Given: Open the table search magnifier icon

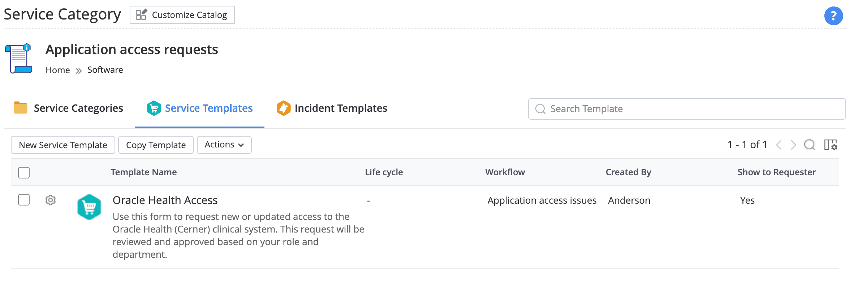Looking at the screenshot, I should (x=810, y=145).
